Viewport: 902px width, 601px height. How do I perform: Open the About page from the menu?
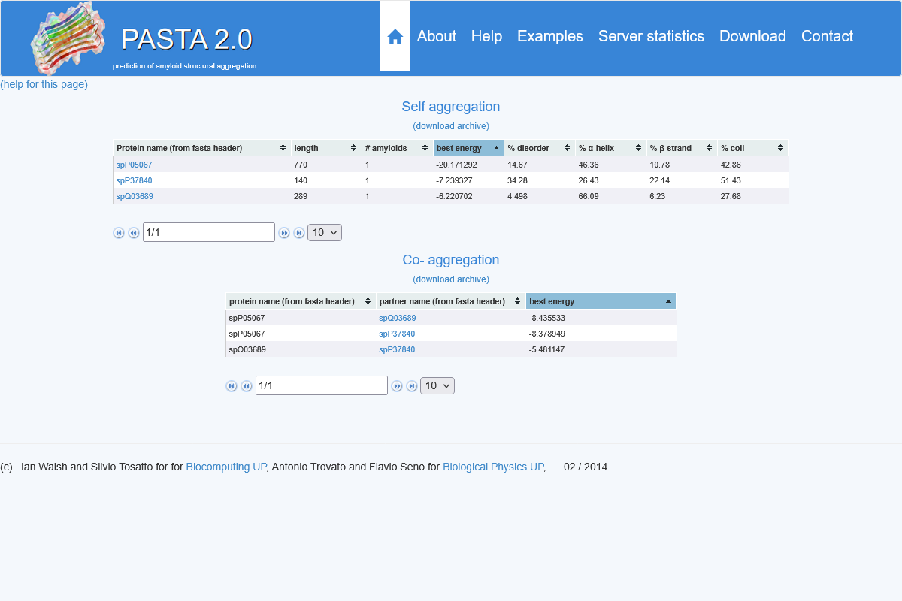click(436, 35)
